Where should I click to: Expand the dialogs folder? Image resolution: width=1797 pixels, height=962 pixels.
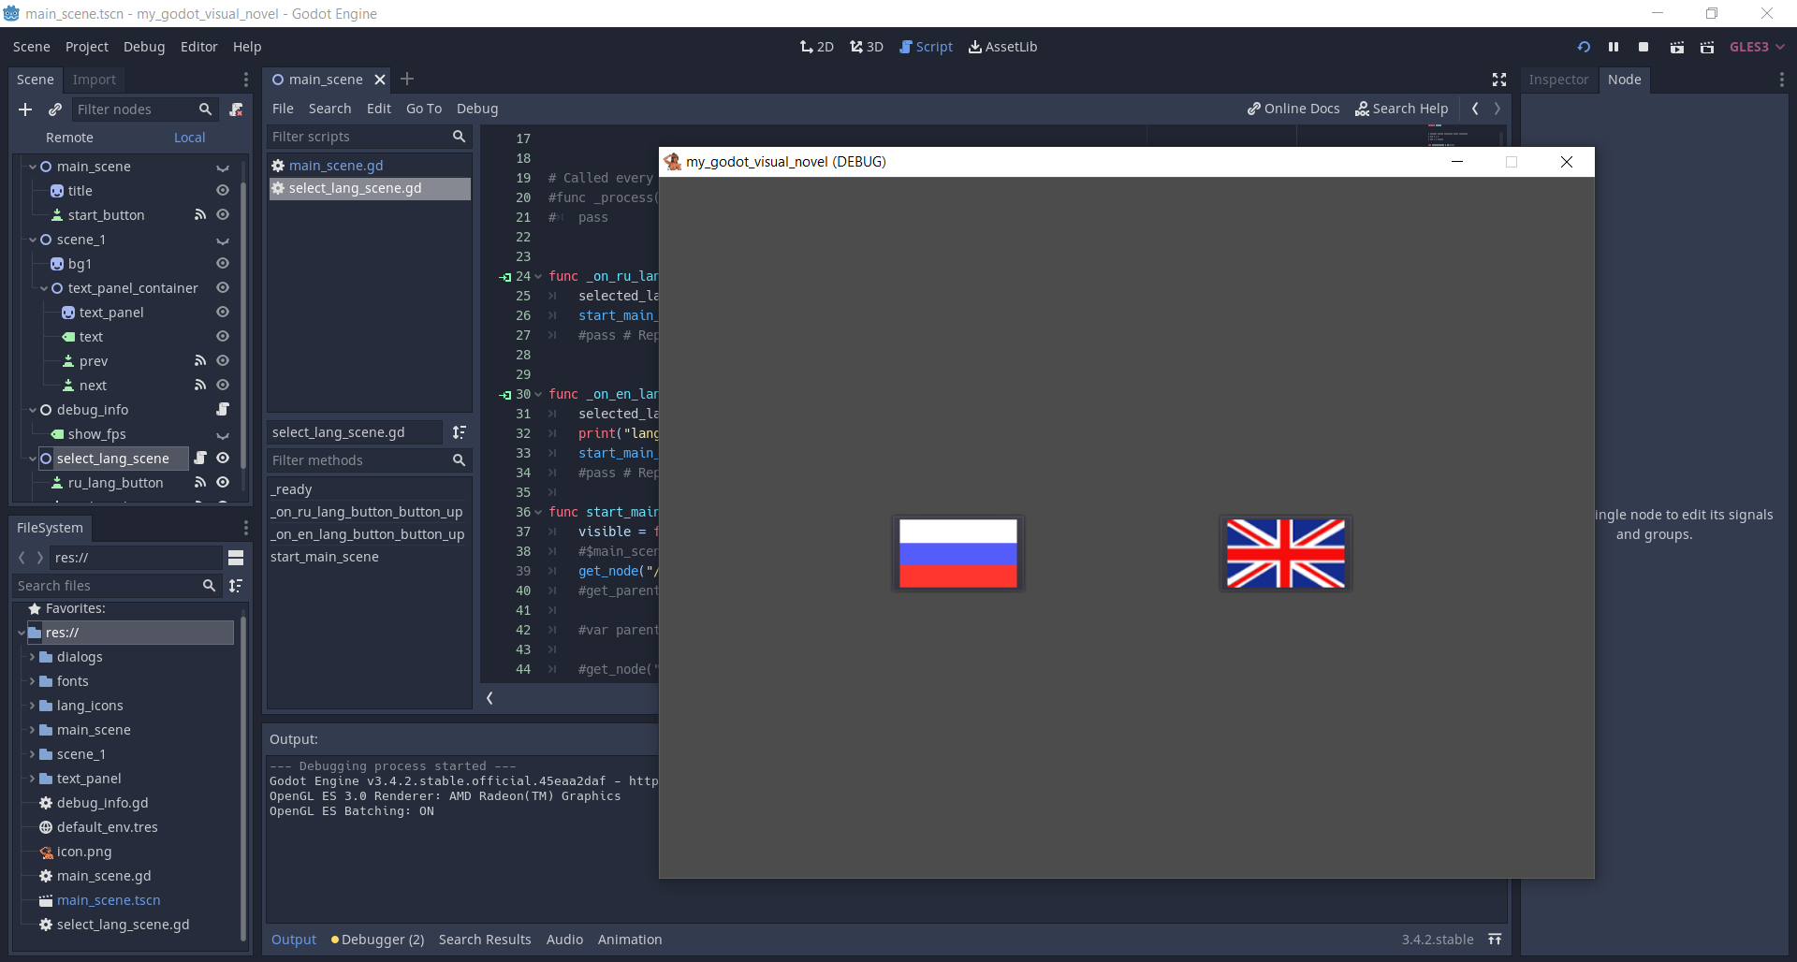pos(32,657)
